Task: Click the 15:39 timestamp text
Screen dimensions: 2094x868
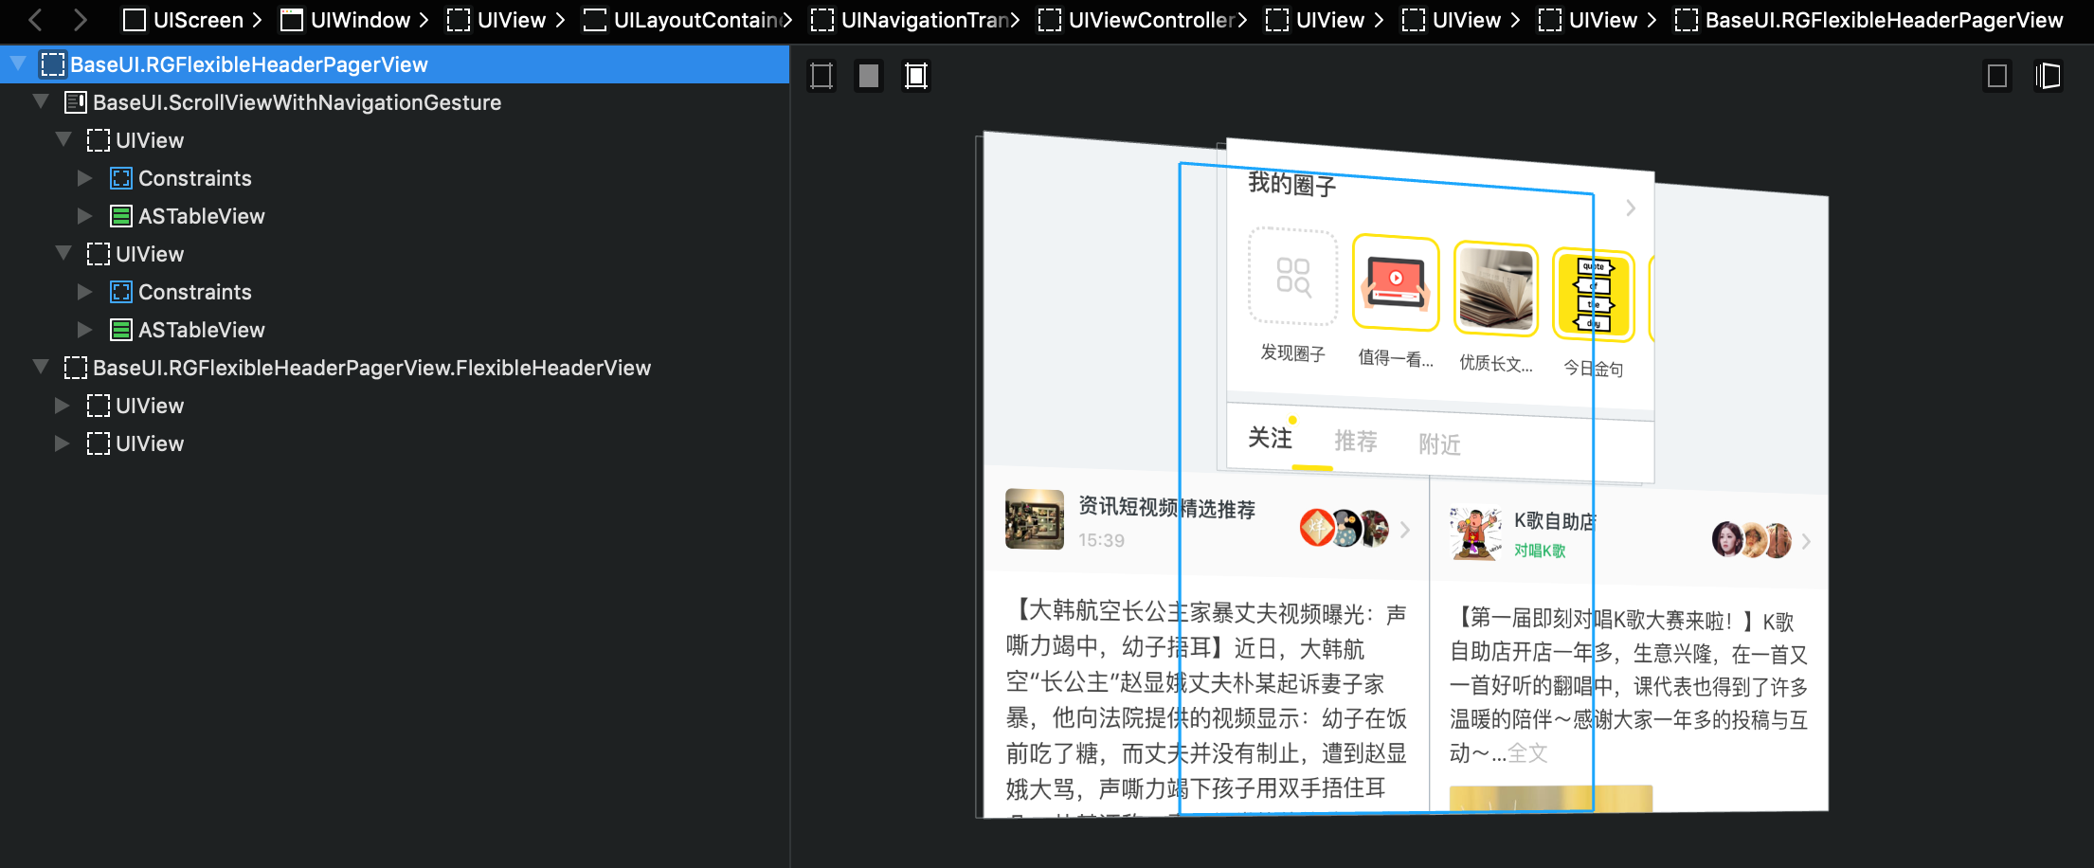Action: point(1101,540)
